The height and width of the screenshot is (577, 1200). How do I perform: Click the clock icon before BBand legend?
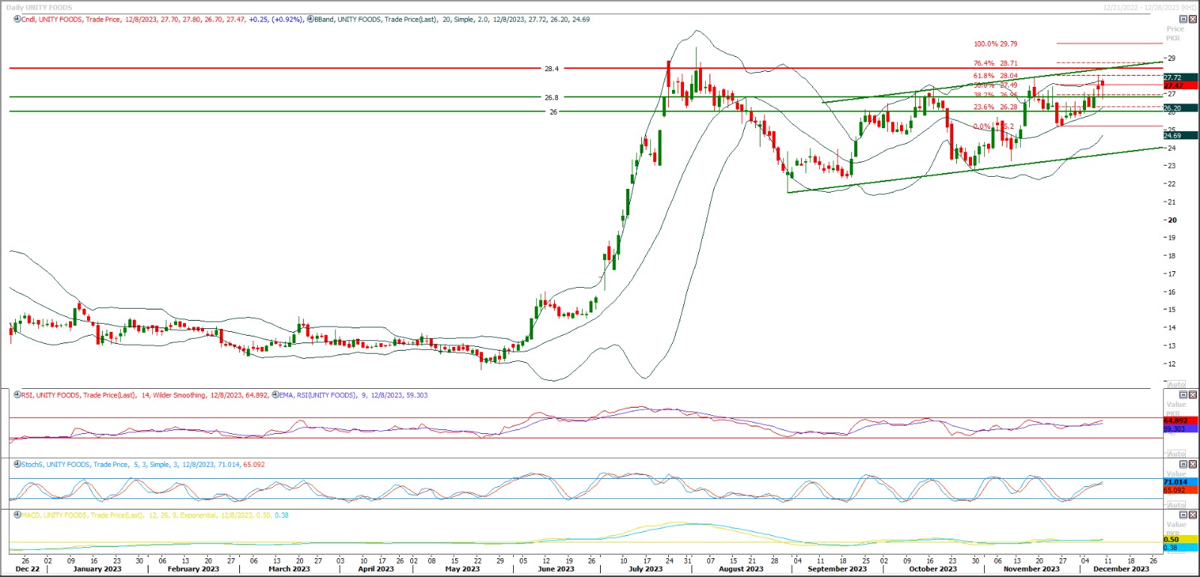tap(310, 19)
